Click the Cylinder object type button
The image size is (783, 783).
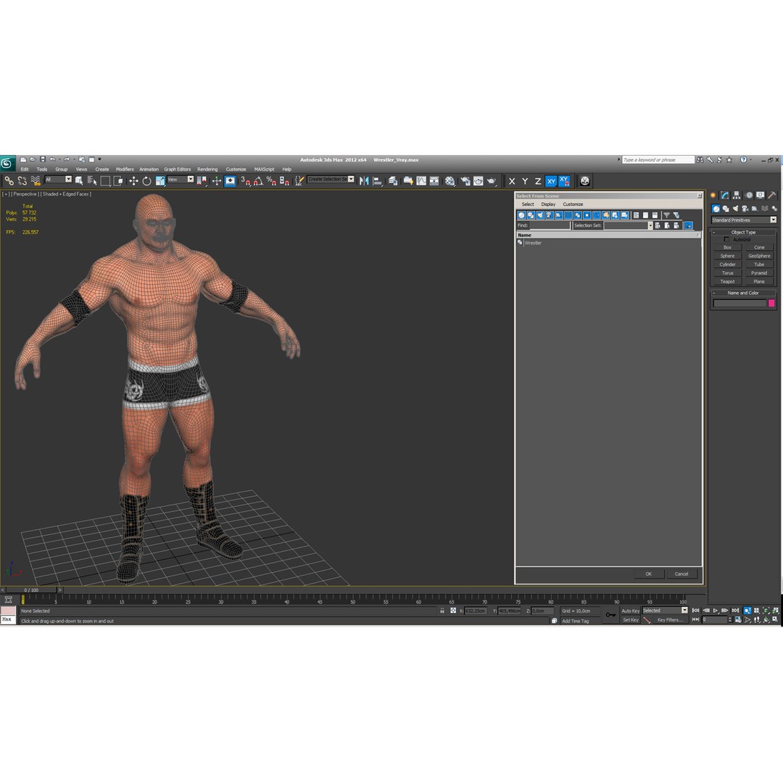pos(727,264)
